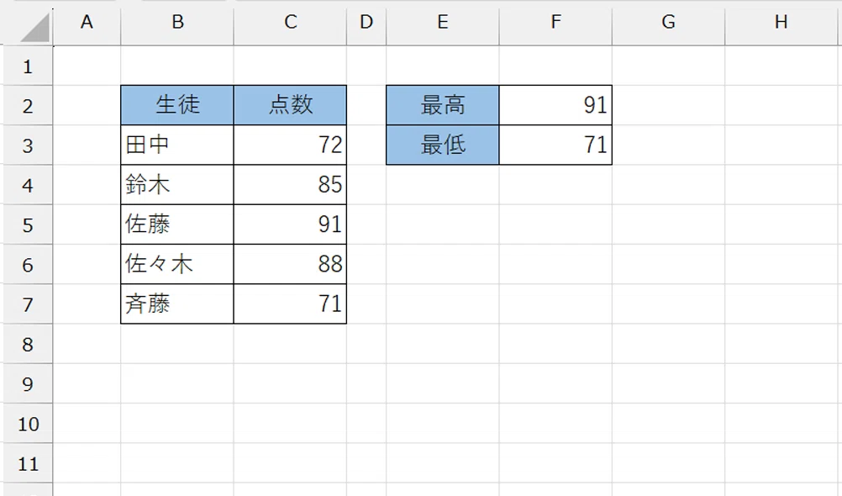Click the Select All corner triangle
Viewport: 842px width, 496px height.
coord(35,28)
